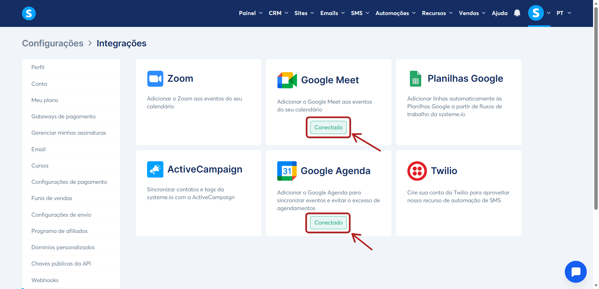This screenshot has height=289, width=599.
Task: Open the Ajuda link in header
Action: (500, 13)
